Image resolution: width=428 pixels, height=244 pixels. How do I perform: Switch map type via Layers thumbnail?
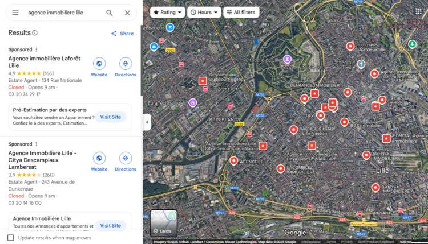click(164, 223)
